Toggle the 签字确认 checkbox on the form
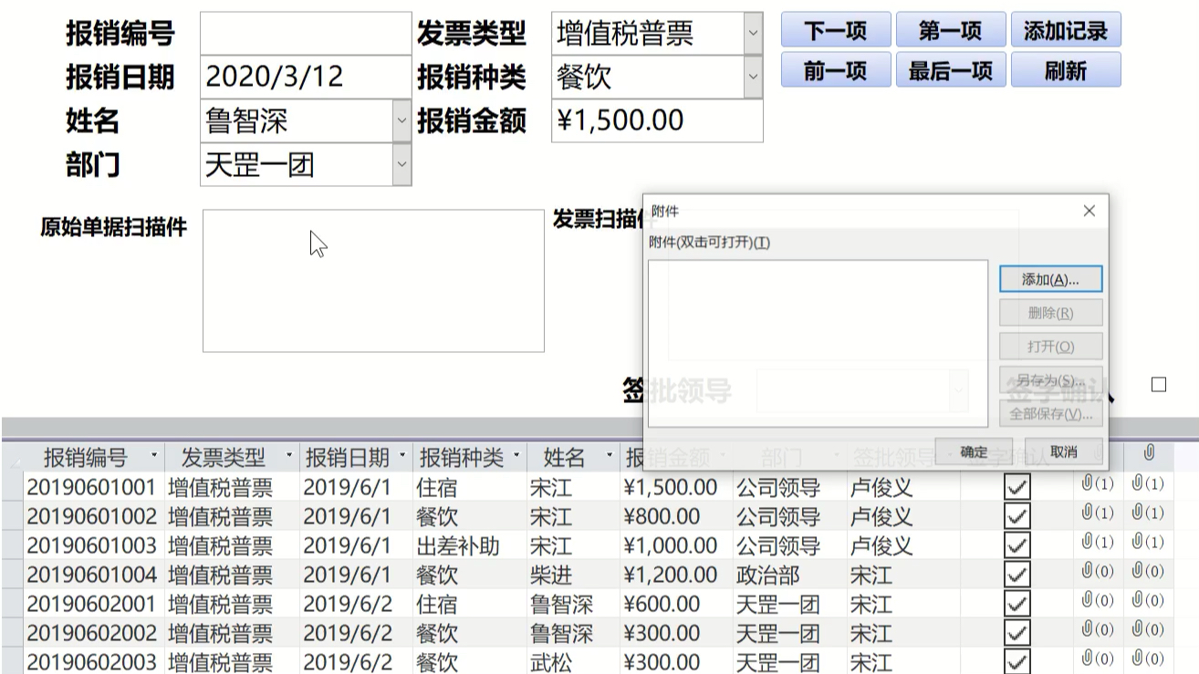The height and width of the screenshot is (674, 1199). pyautogui.click(x=1159, y=385)
